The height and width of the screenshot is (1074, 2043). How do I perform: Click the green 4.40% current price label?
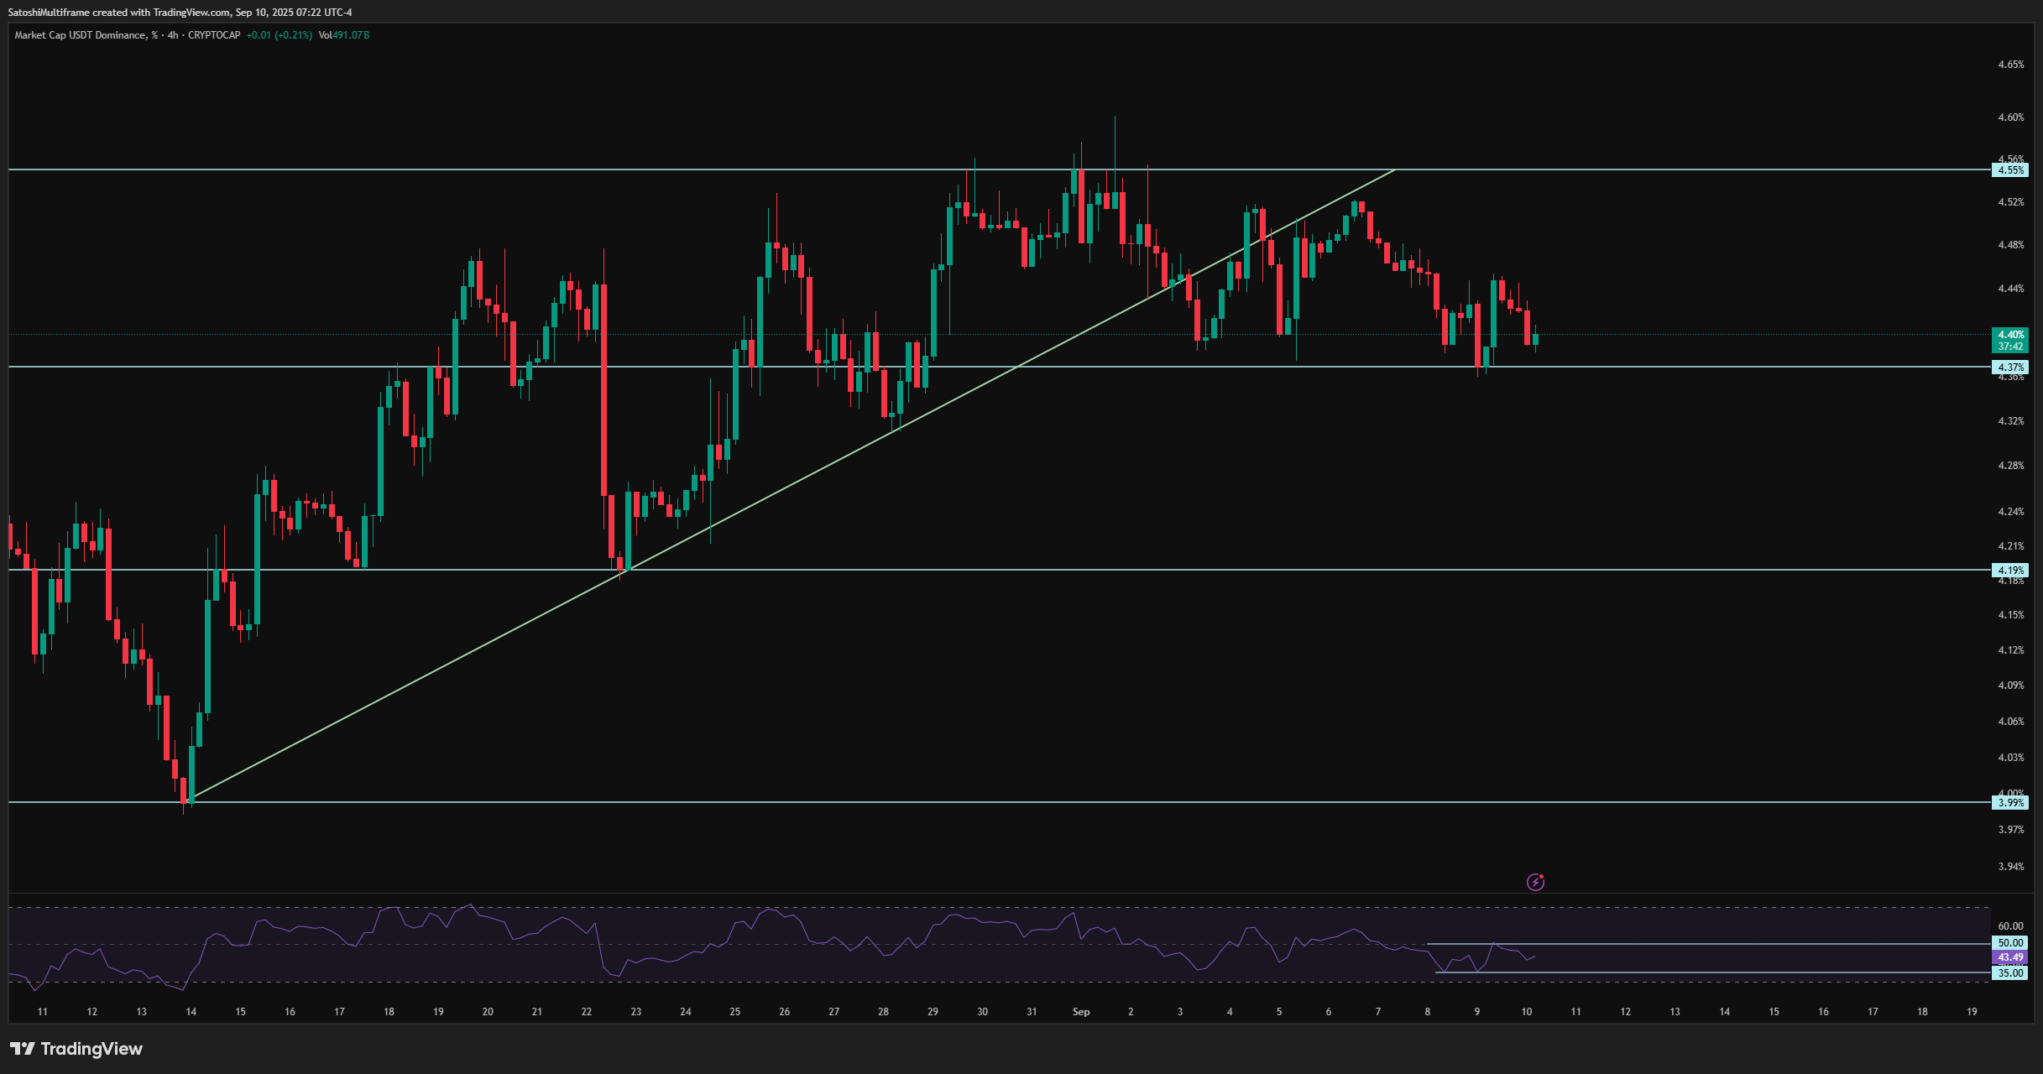pos(2010,334)
